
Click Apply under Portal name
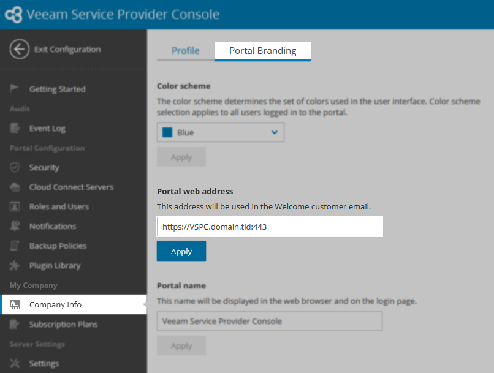tap(181, 345)
